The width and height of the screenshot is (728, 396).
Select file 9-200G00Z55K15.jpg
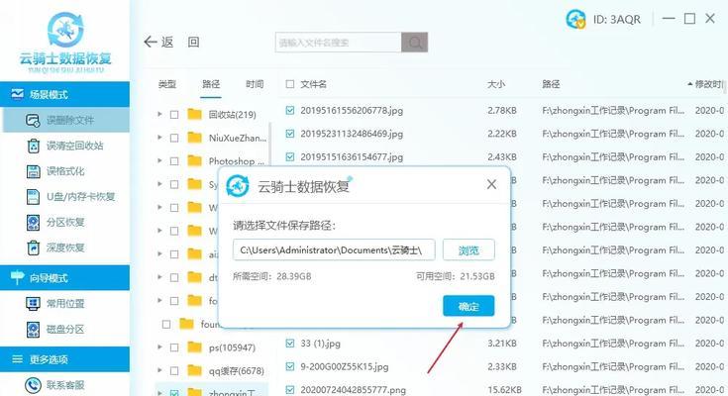344,366
